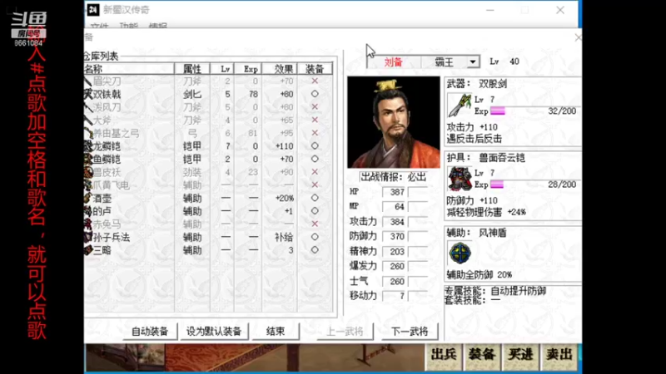Sort by the 属性 column header
This screenshot has height=374, width=666.
coord(192,69)
